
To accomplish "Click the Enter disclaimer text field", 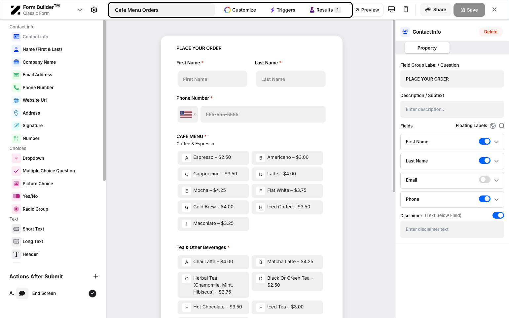I will [452, 229].
